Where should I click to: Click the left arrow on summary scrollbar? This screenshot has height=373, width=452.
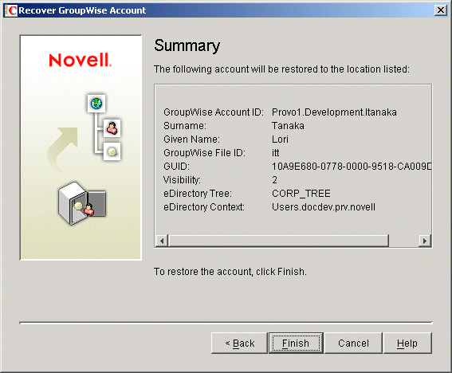162,241
